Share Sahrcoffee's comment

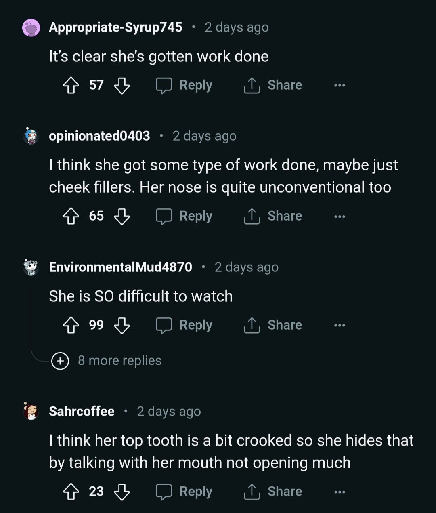273,492
